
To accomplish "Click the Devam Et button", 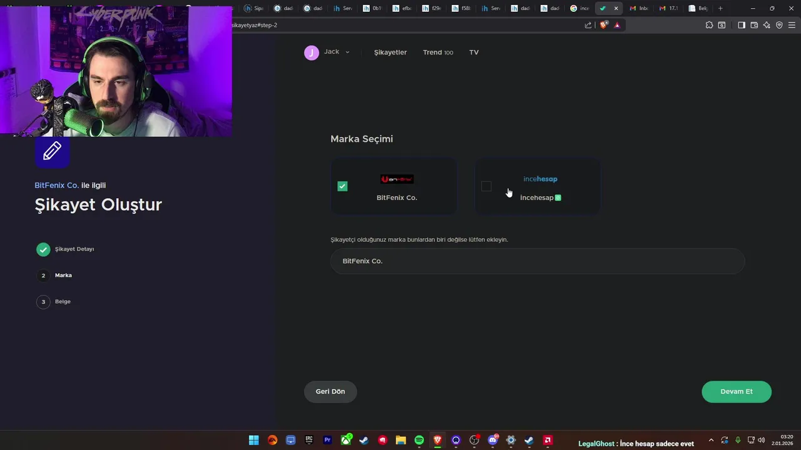I will (x=737, y=392).
